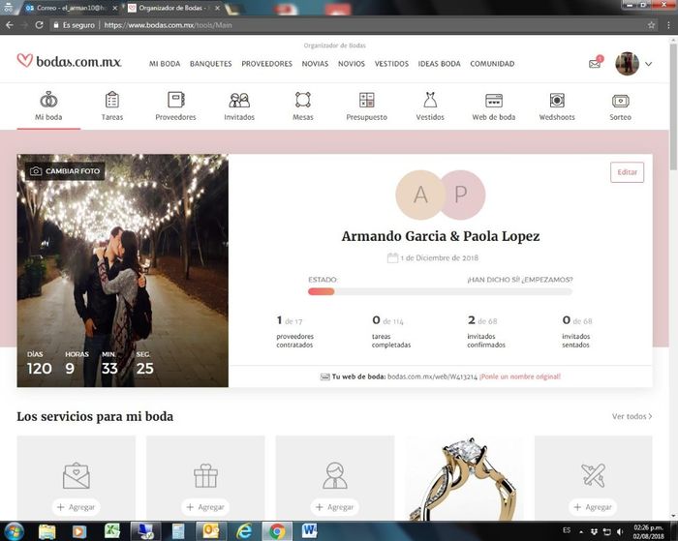Click the invitation envelope service card icon
The width and height of the screenshot is (678, 541).
point(77,475)
